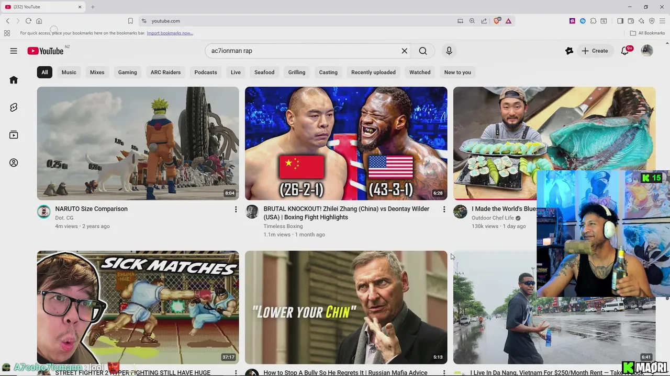
Task: Select the Recently uploaded filter chip
Action: pyautogui.click(x=373, y=73)
